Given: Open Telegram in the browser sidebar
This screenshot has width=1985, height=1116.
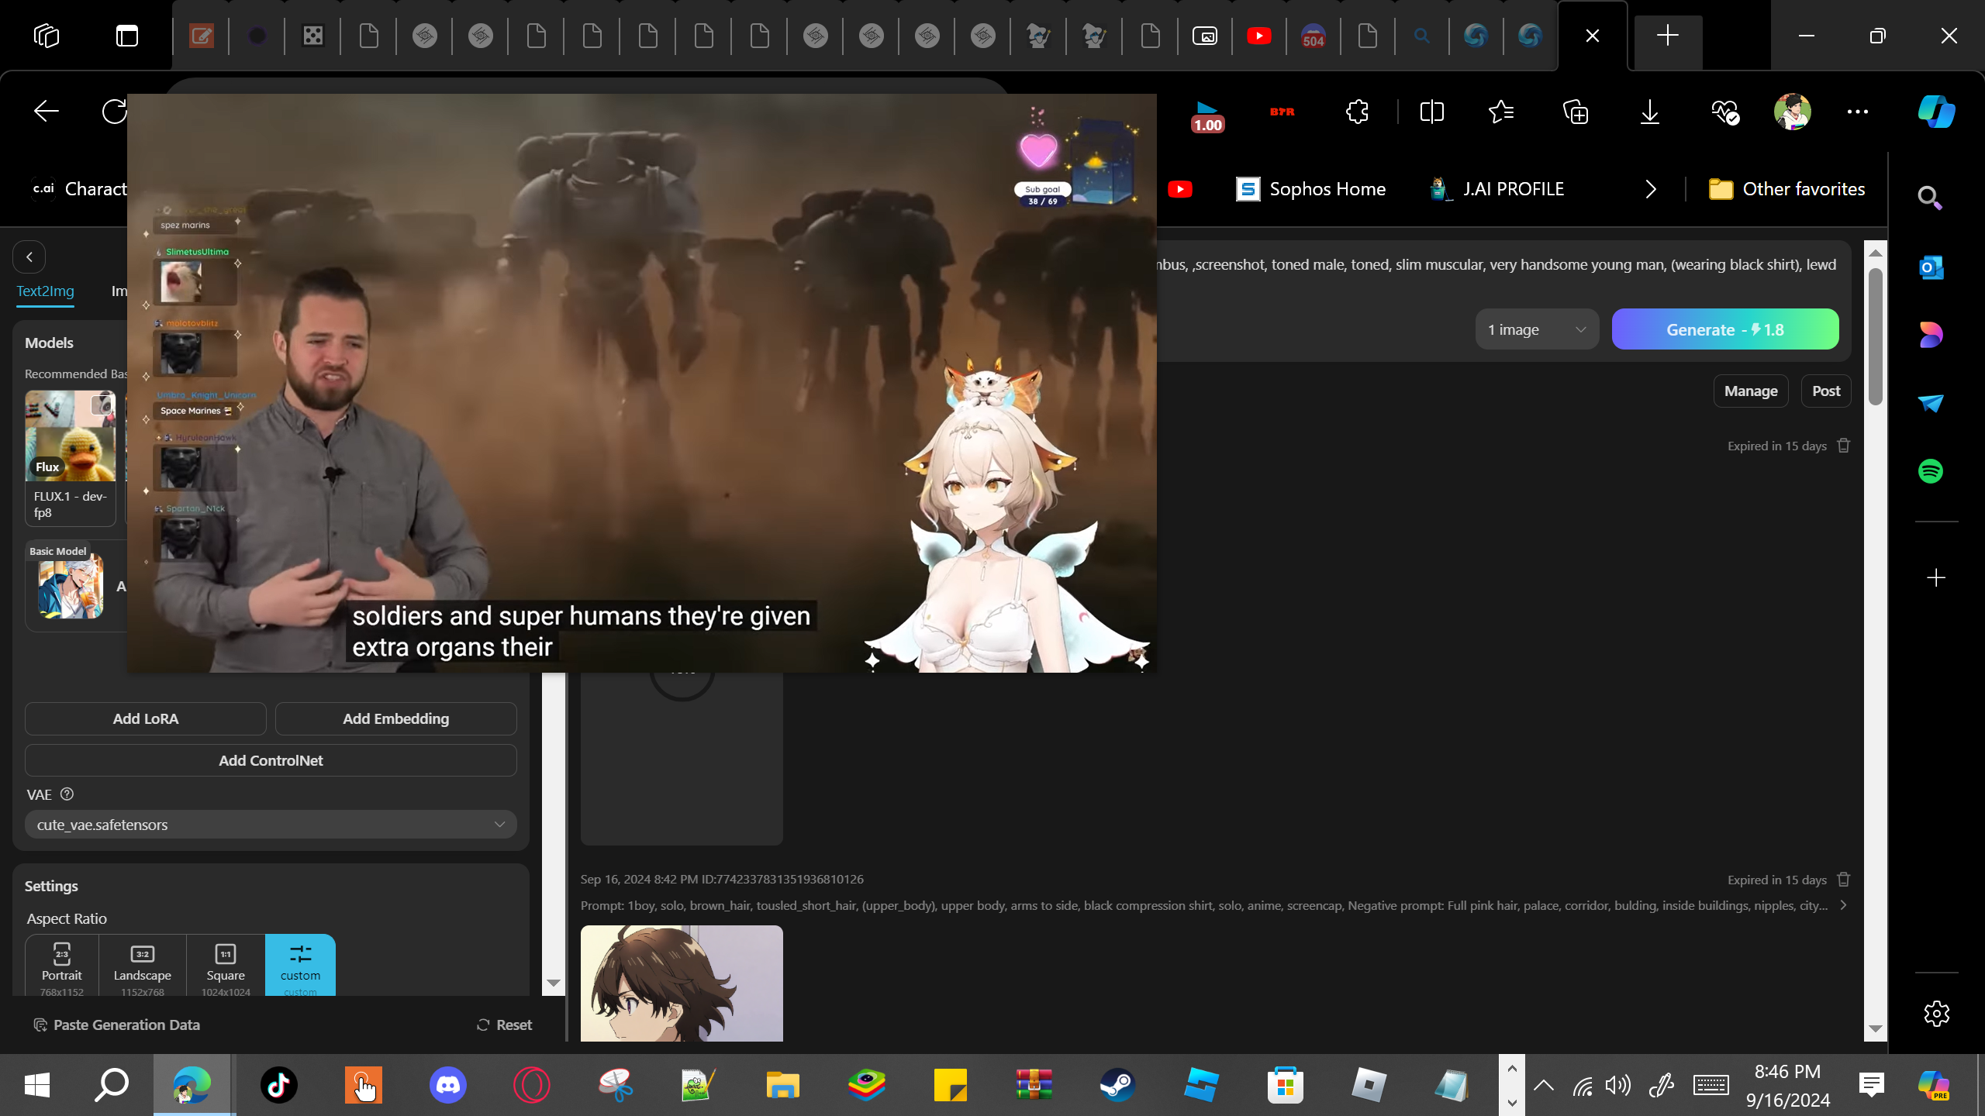Looking at the screenshot, I should [x=1930, y=403].
